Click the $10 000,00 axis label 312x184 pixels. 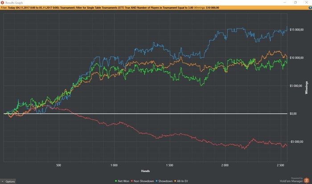[296, 57]
